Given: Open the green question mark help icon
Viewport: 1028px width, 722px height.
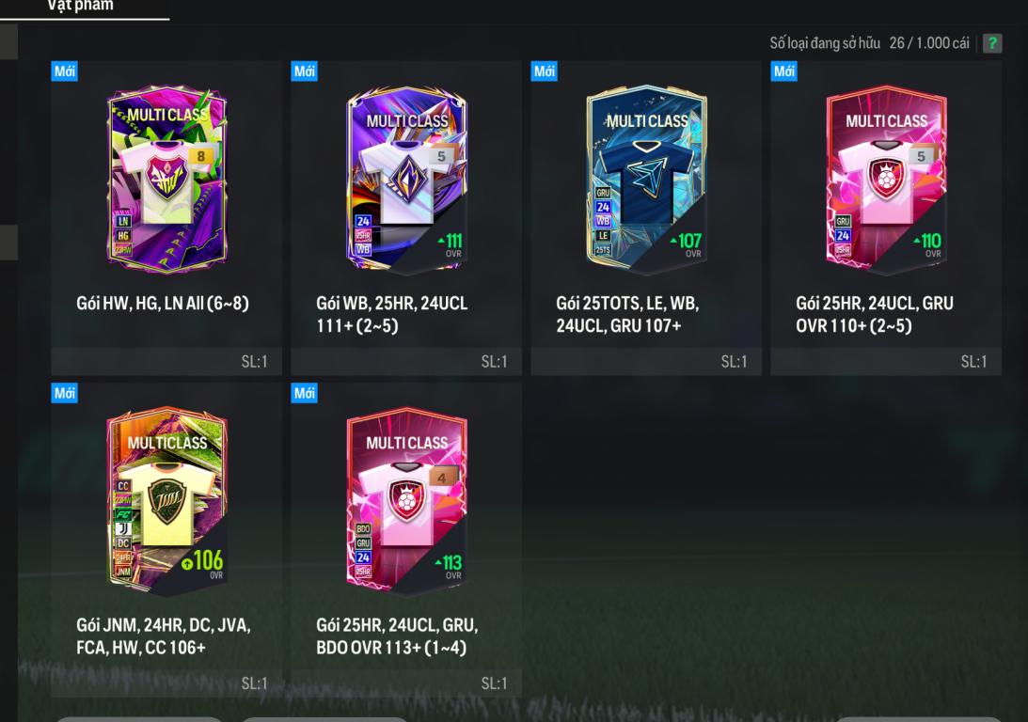Looking at the screenshot, I should pyautogui.click(x=992, y=43).
